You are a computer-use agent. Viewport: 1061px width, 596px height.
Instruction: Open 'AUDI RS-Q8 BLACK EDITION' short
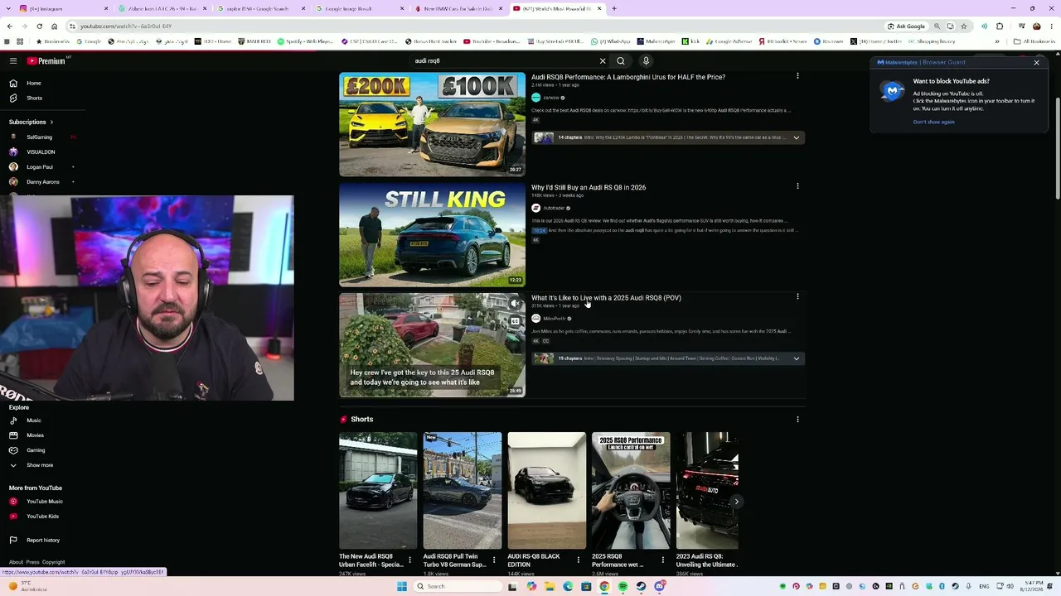pyautogui.click(x=547, y=491)
